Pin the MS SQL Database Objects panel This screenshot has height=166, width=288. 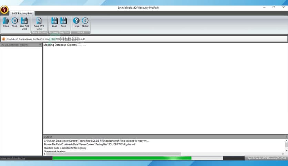(x=40, y=45)
